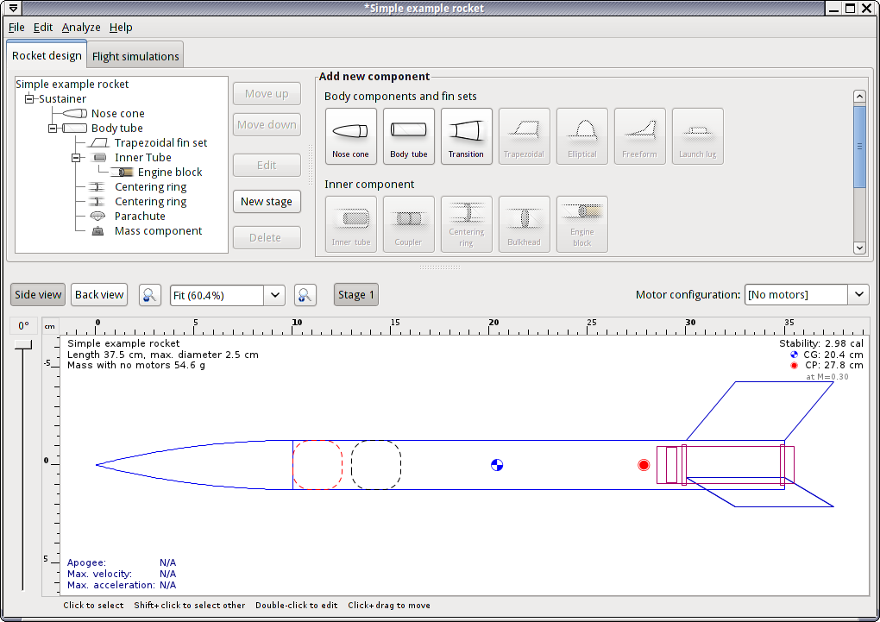The width and height of the screenshot is (880, 622).
Task: Click the red CP marker on rocket
Action: 644,465
